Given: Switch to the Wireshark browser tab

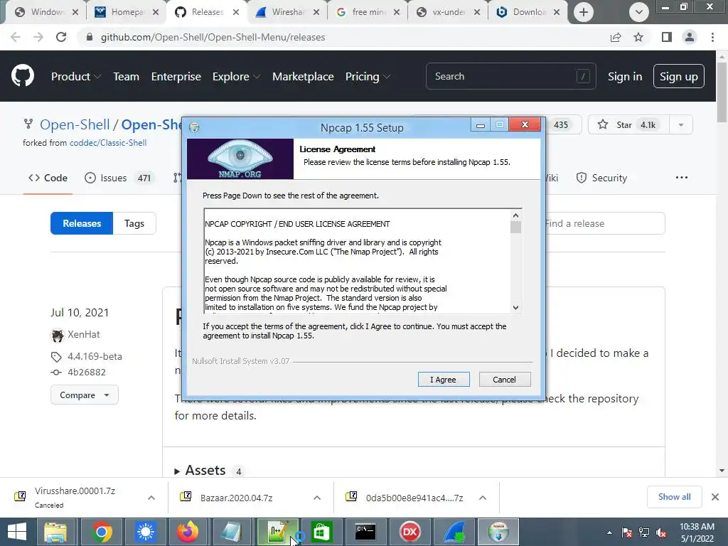Looking at the screenshot, I should (x=289, y=12).
